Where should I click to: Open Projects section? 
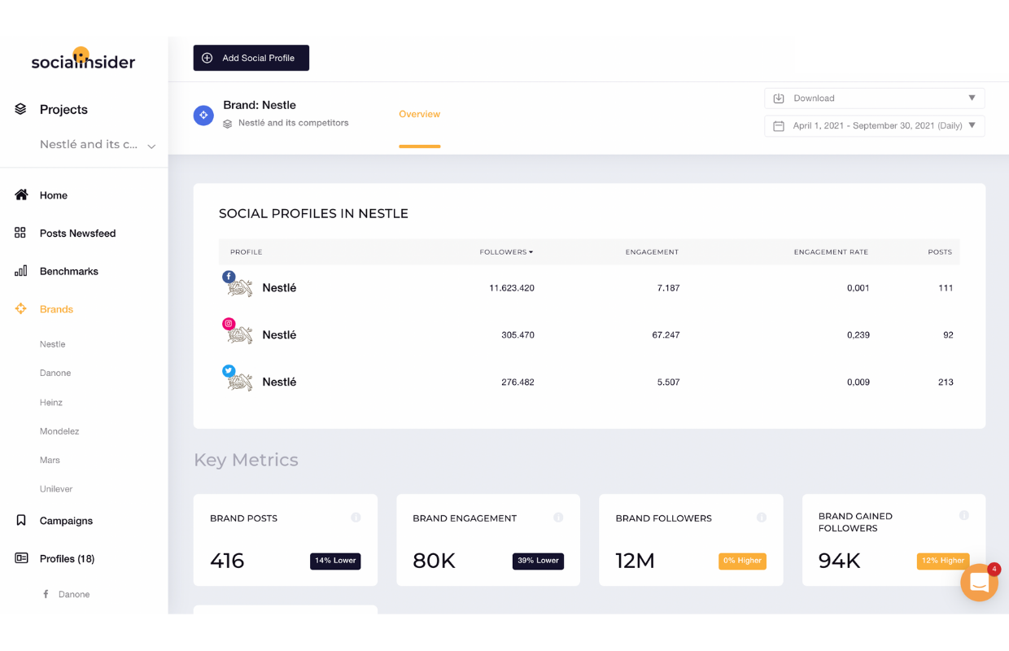63,110
